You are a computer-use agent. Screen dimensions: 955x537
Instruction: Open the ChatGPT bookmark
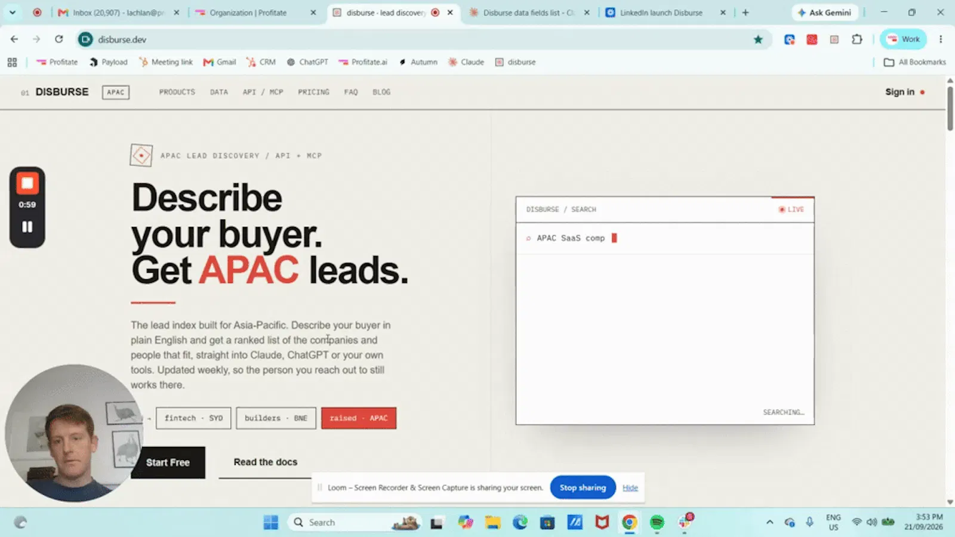[x=307, y=62]
